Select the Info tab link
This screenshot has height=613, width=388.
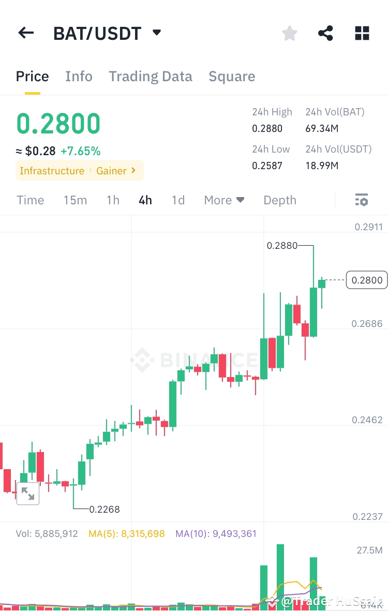[x=79, y=76]
